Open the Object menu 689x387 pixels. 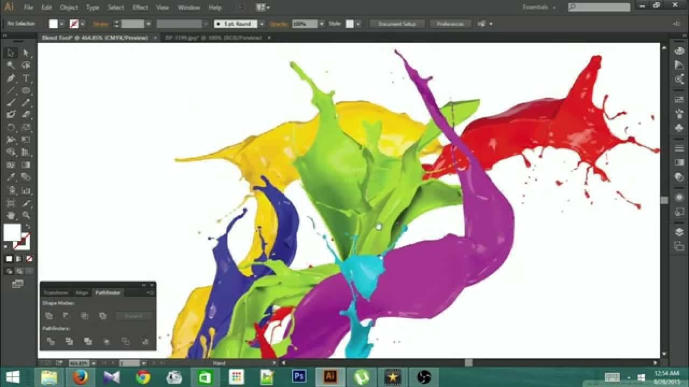(x=68, y=7)
